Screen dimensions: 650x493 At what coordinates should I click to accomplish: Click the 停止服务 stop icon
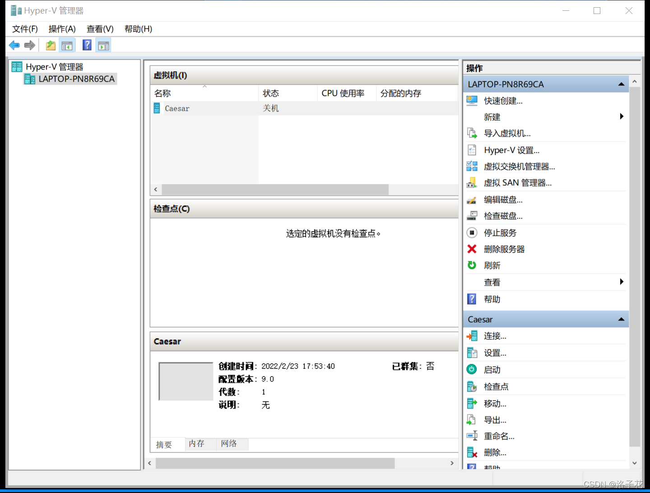click(472, 233)
